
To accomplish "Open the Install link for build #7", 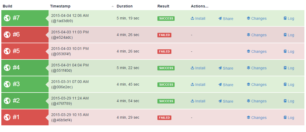I will click(198, 18).
